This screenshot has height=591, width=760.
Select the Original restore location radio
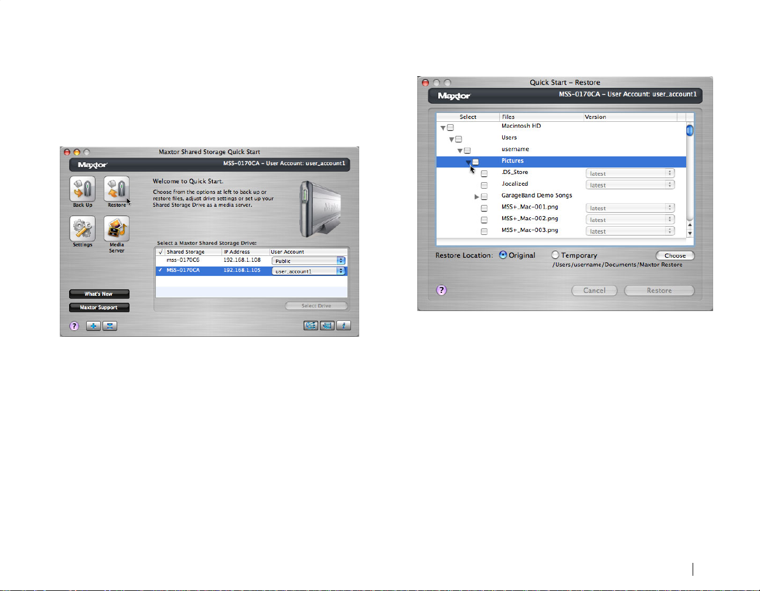503,255
